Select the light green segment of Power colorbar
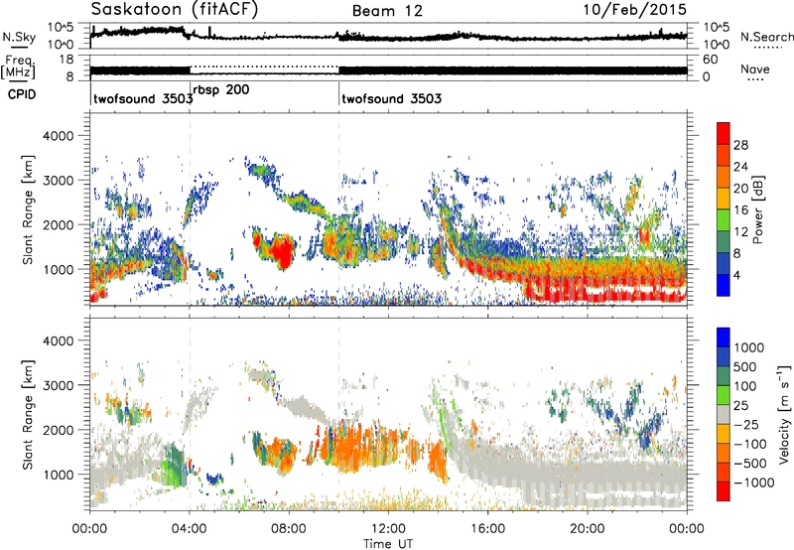The height and width of the screenshot is (550, 794). (x=724, y=220)
